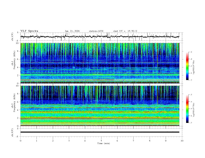Screen dimensions: 205x158
Task: Click the "-3" tick on ch.1 colorbar
Action: [x=191, y=52]
